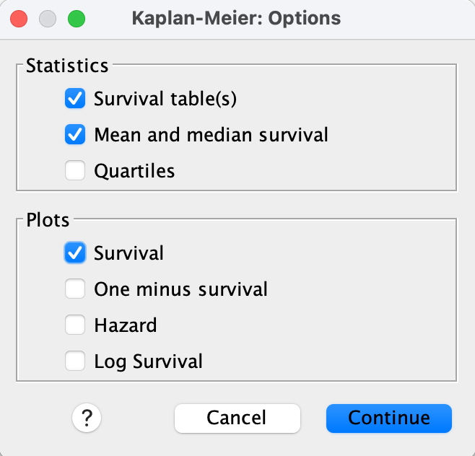Viewport: 475px width, 456px height.
Task: Uncheck the Survival table(s) checkbox
Action: tap(75, 99)
